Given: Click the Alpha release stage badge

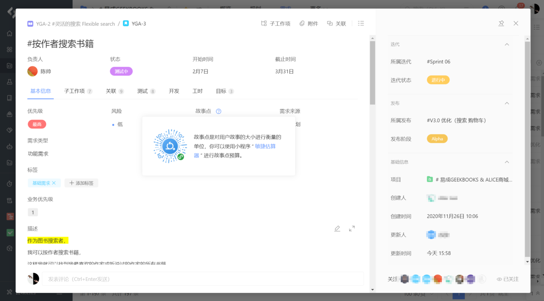Looking at the screenshot, I should 437,138.
